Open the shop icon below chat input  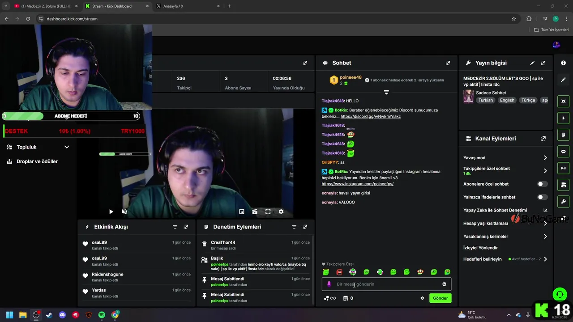[345, 298]
